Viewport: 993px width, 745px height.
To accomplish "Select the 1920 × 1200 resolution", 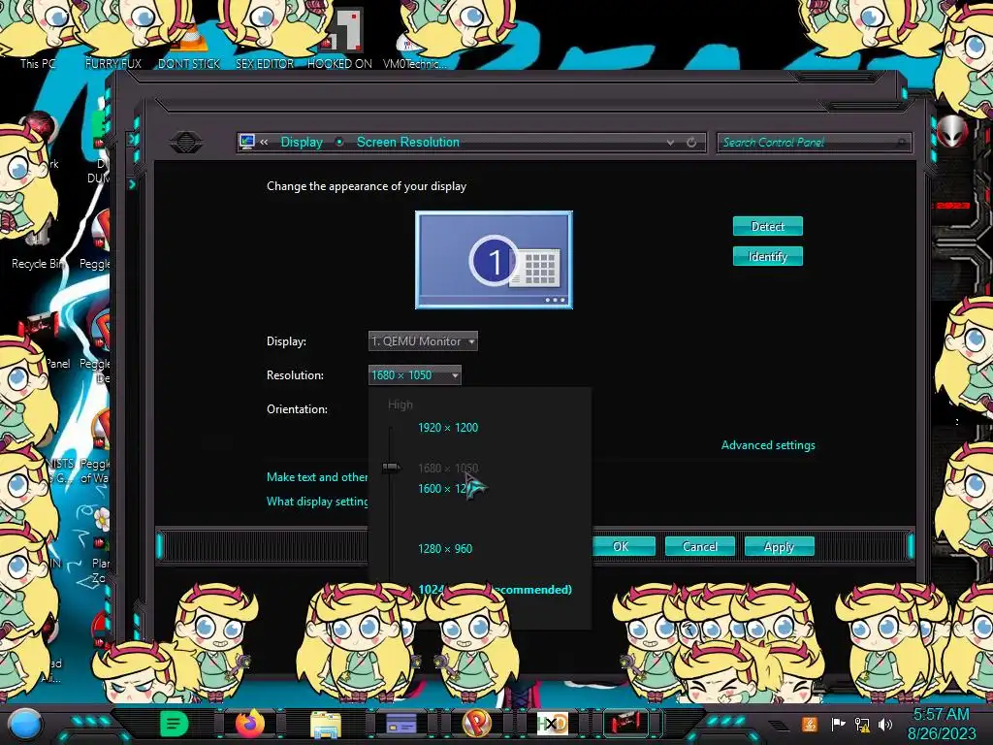I will tap(448, 428).
